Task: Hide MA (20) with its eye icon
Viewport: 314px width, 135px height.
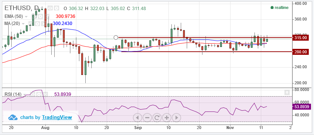Action: coord(31,24)
